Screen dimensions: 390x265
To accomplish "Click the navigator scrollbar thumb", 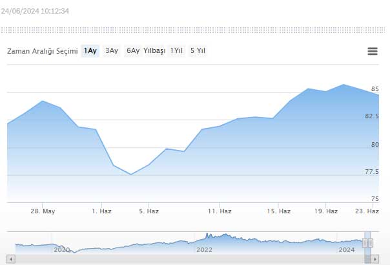I will pyautogui.click(x=367, y=260).
